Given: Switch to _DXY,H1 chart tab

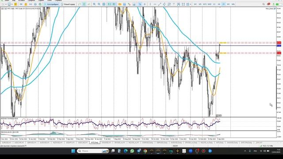Looking at the screenshot, I should click(259, 143).
